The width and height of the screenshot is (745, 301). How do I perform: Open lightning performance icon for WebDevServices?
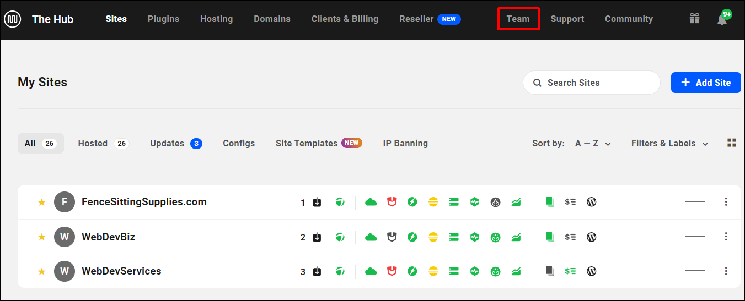tap(412, 271)
